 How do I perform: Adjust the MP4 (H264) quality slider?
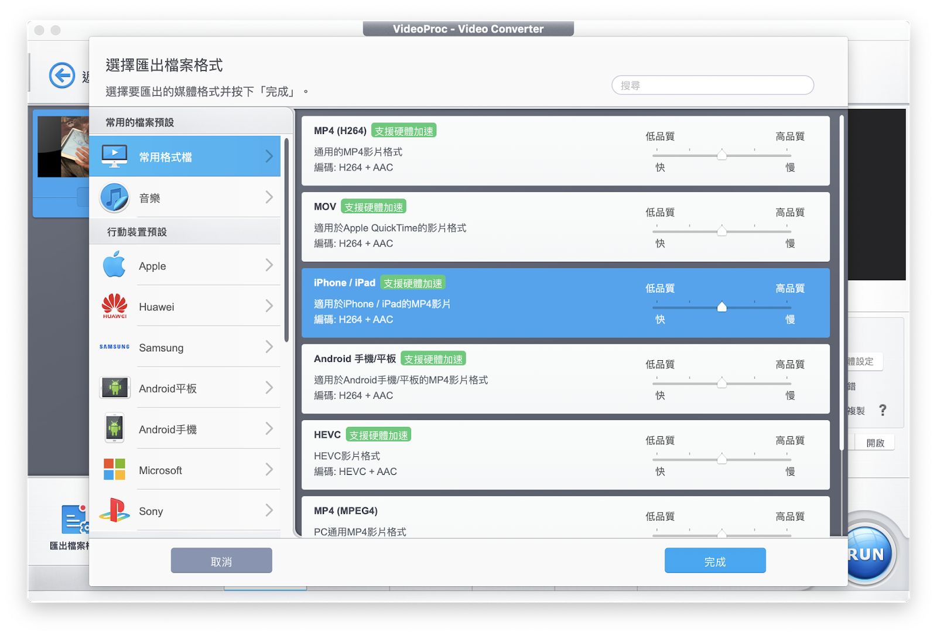(x=721, y=155)
